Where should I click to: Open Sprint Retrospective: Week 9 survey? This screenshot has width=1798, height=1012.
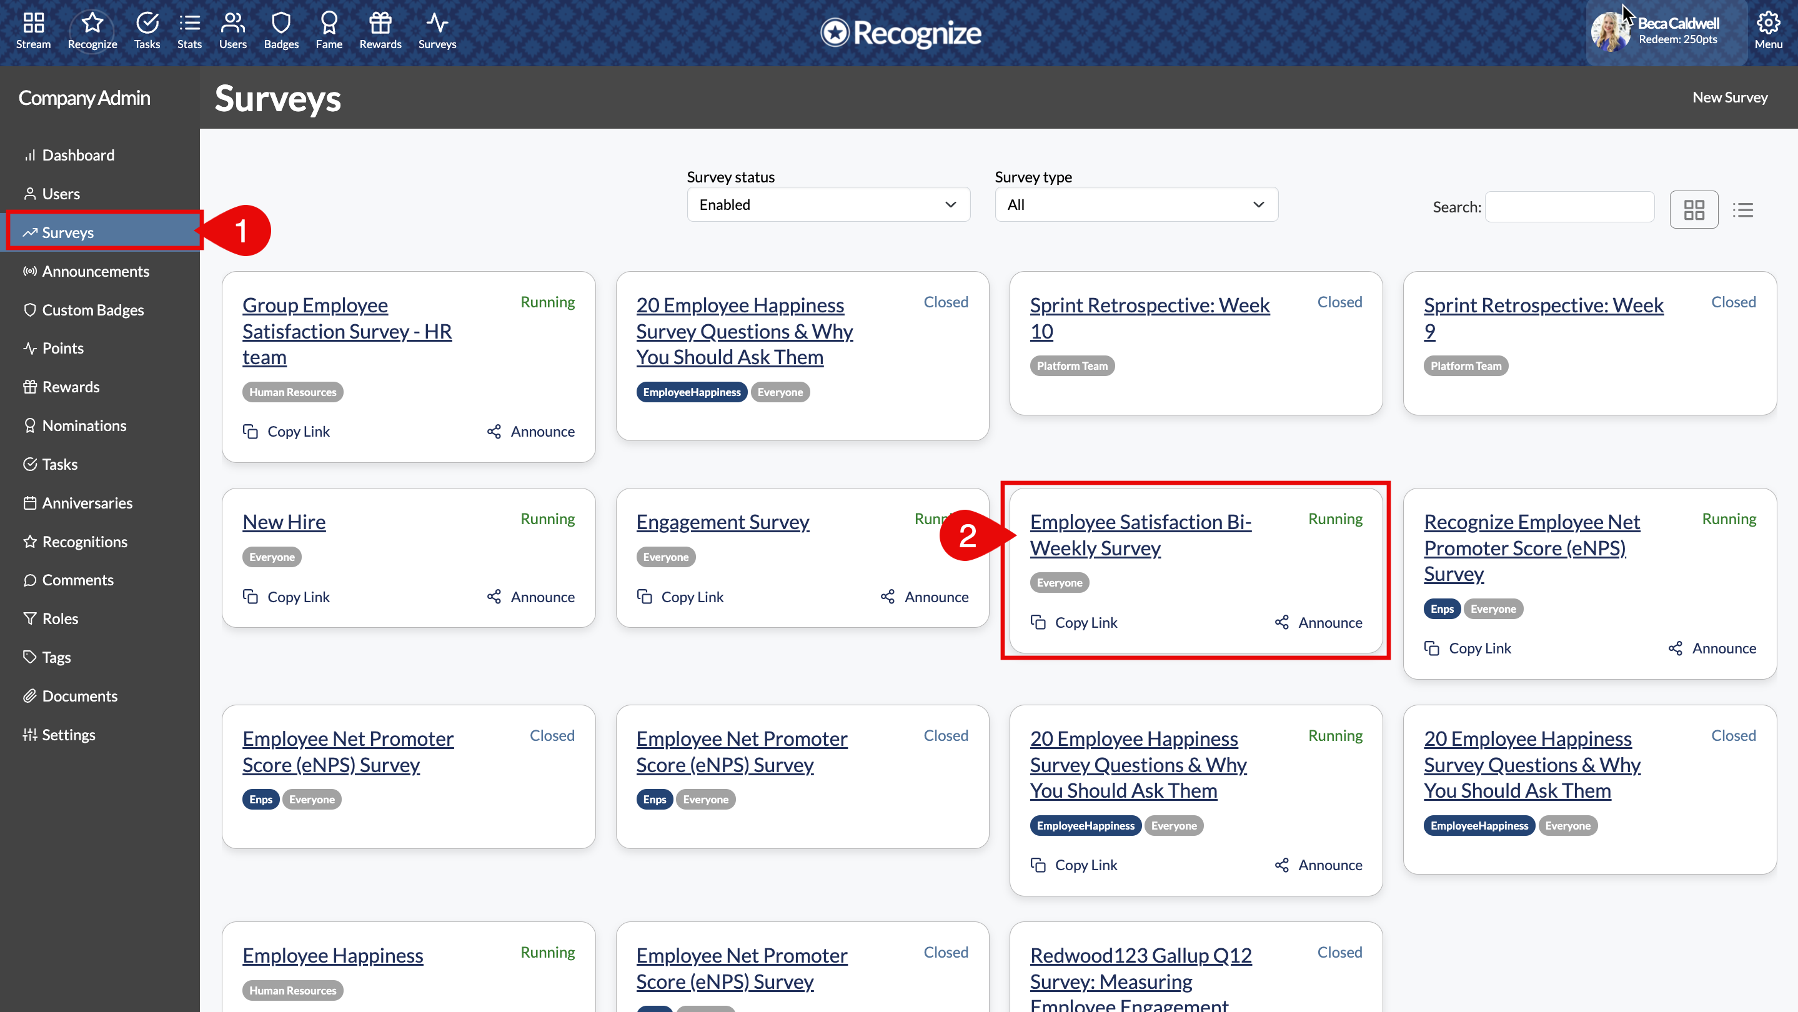(1543, 318)
